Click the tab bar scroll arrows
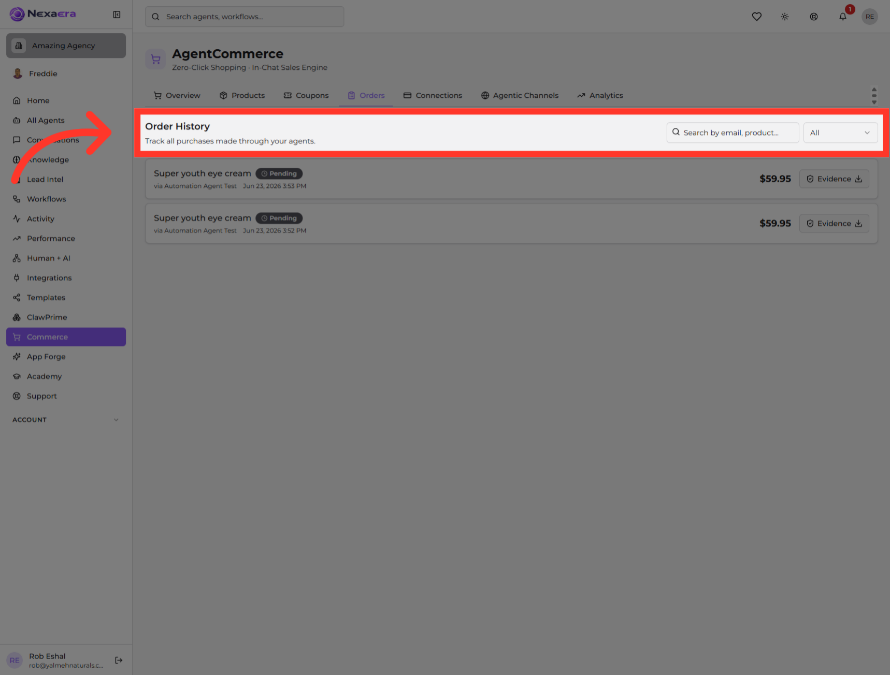Screen dimensions: 890x675 (x=874, y=95)
